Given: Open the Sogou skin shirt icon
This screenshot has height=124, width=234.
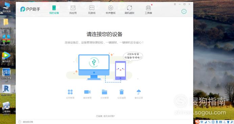Looking at the screenshot, I should pos(228,122).
